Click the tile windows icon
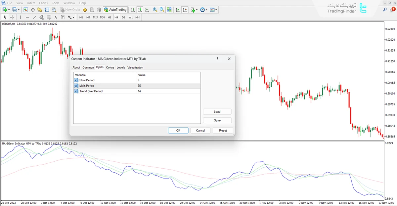 click(x=169, y=10)
